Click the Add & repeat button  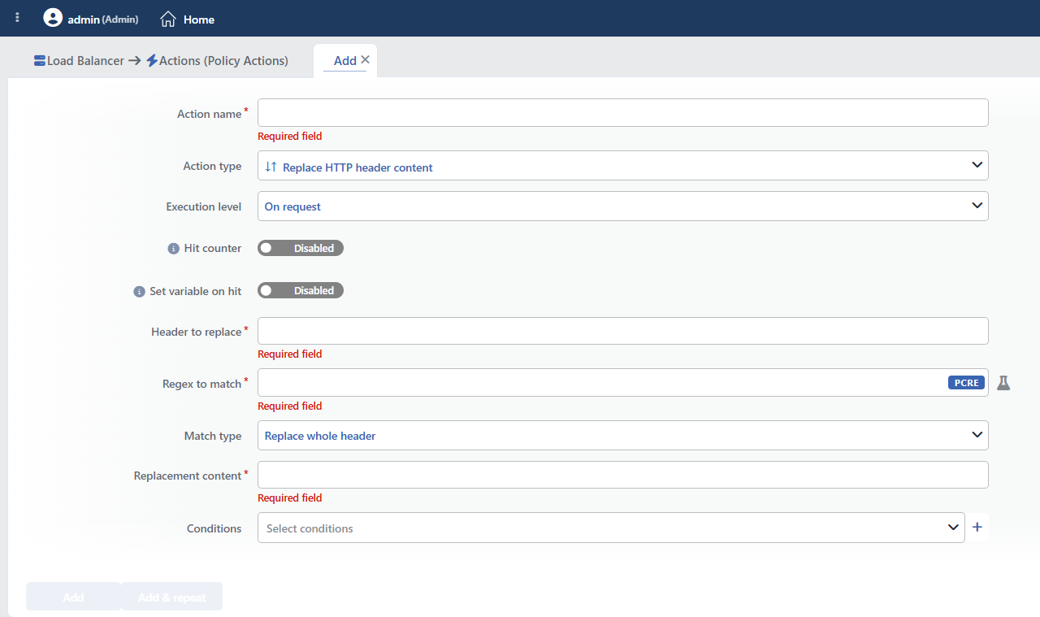[171, 597]
